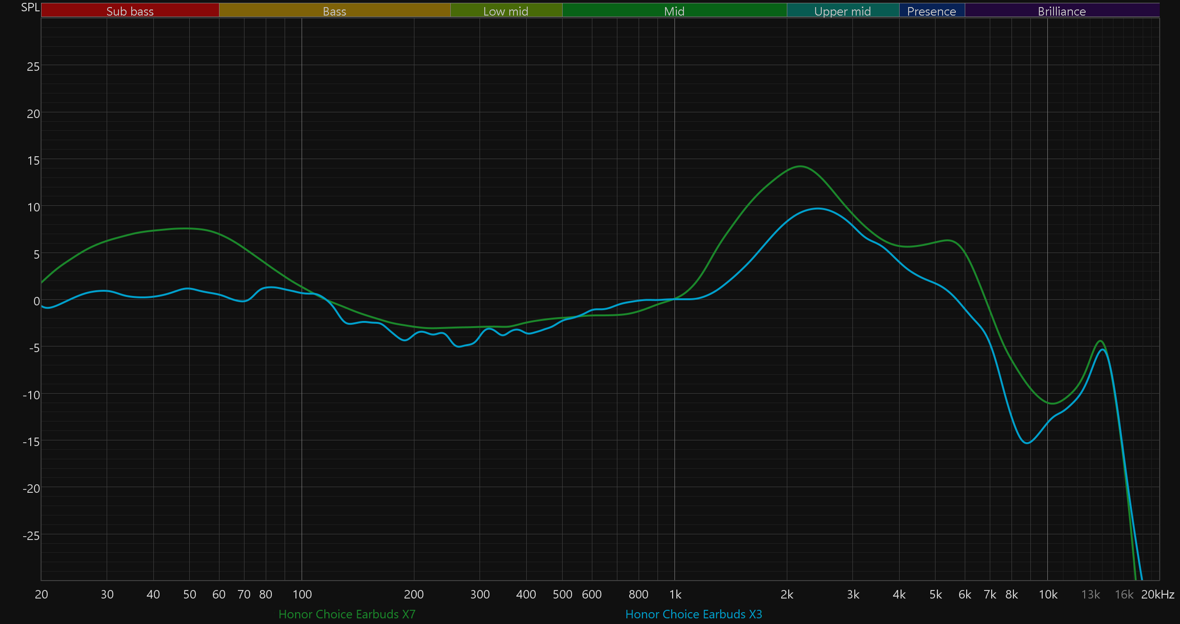Click the 100 Hz frequency axis label
Image resolution: width=1180 pixels, height=624 pixels.
(x=302, y=595)
